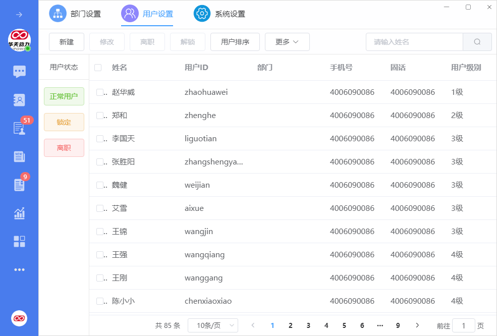Screen dimensions: 497x336
Task: Go to next page using right chevron
Action: [x=417, y=325]
